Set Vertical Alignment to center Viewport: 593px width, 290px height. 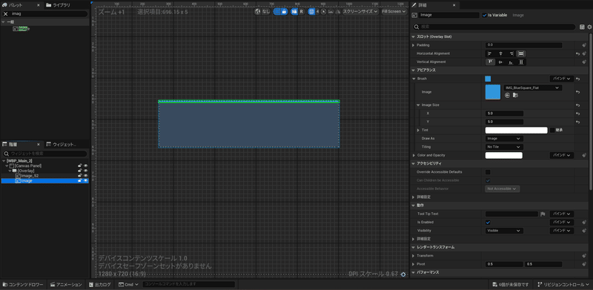[x=501, y=62]
